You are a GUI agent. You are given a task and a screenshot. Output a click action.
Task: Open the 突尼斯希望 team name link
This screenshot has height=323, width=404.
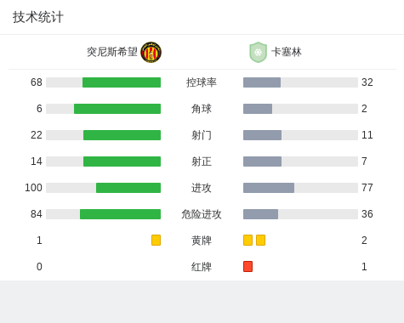click(112, 52)
